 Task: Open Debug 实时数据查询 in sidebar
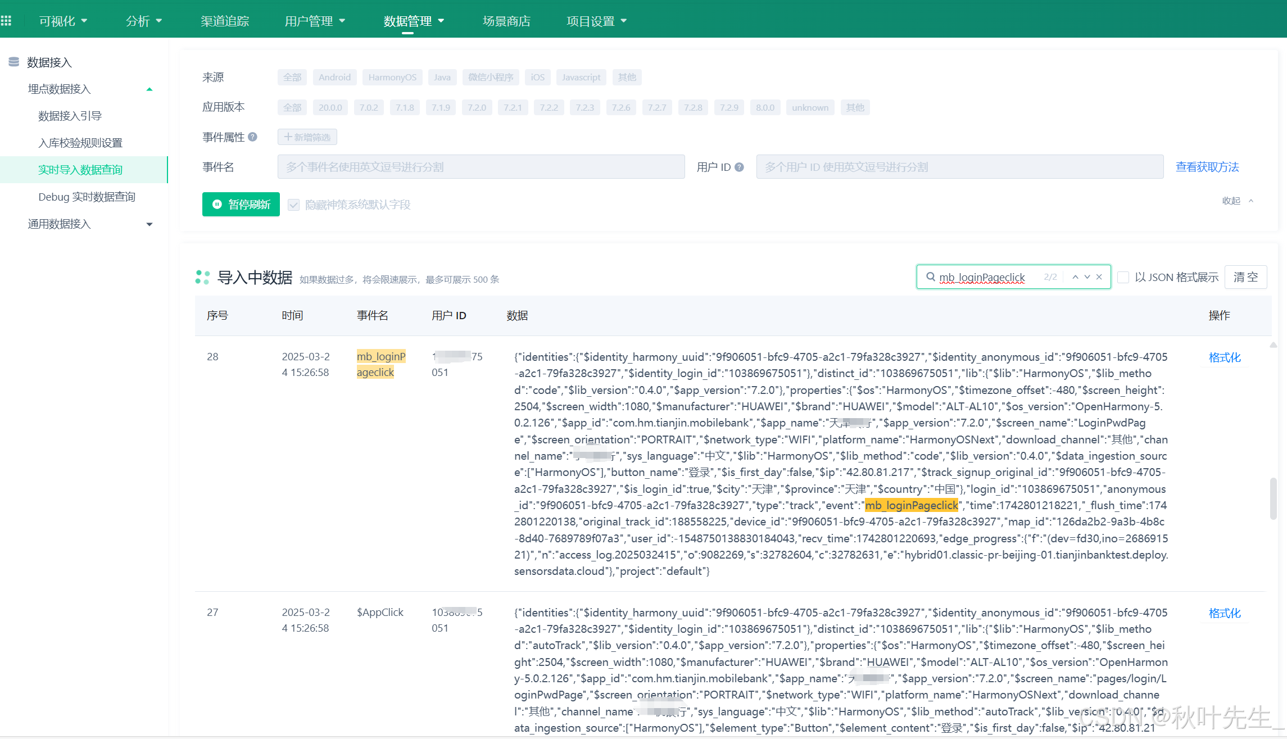(87, 197)
